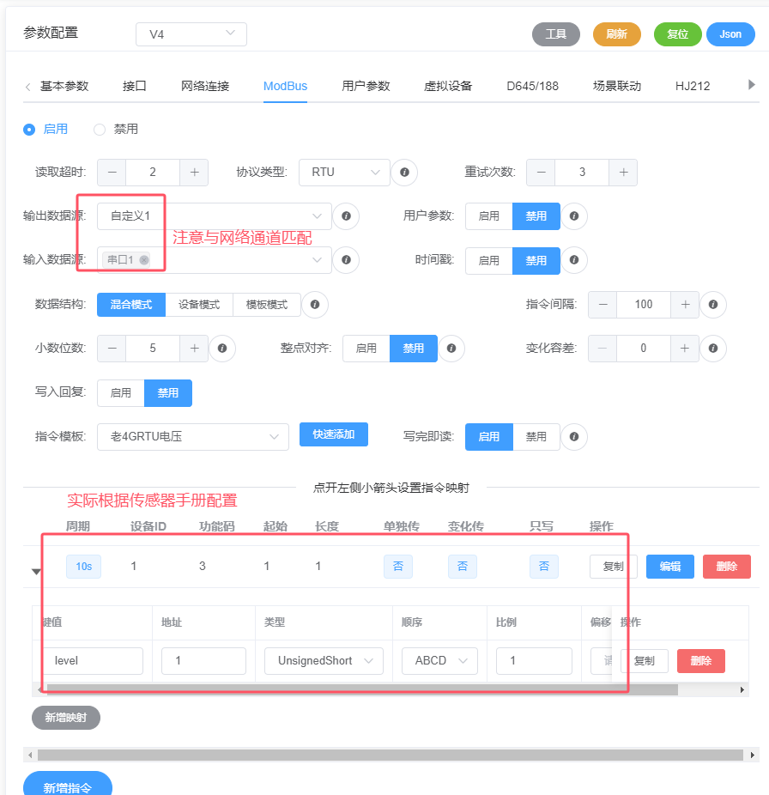Image resolution: width=769 pixels, height=795 pixels.
Task: Click the blue Json button
Action: point(730,34)
